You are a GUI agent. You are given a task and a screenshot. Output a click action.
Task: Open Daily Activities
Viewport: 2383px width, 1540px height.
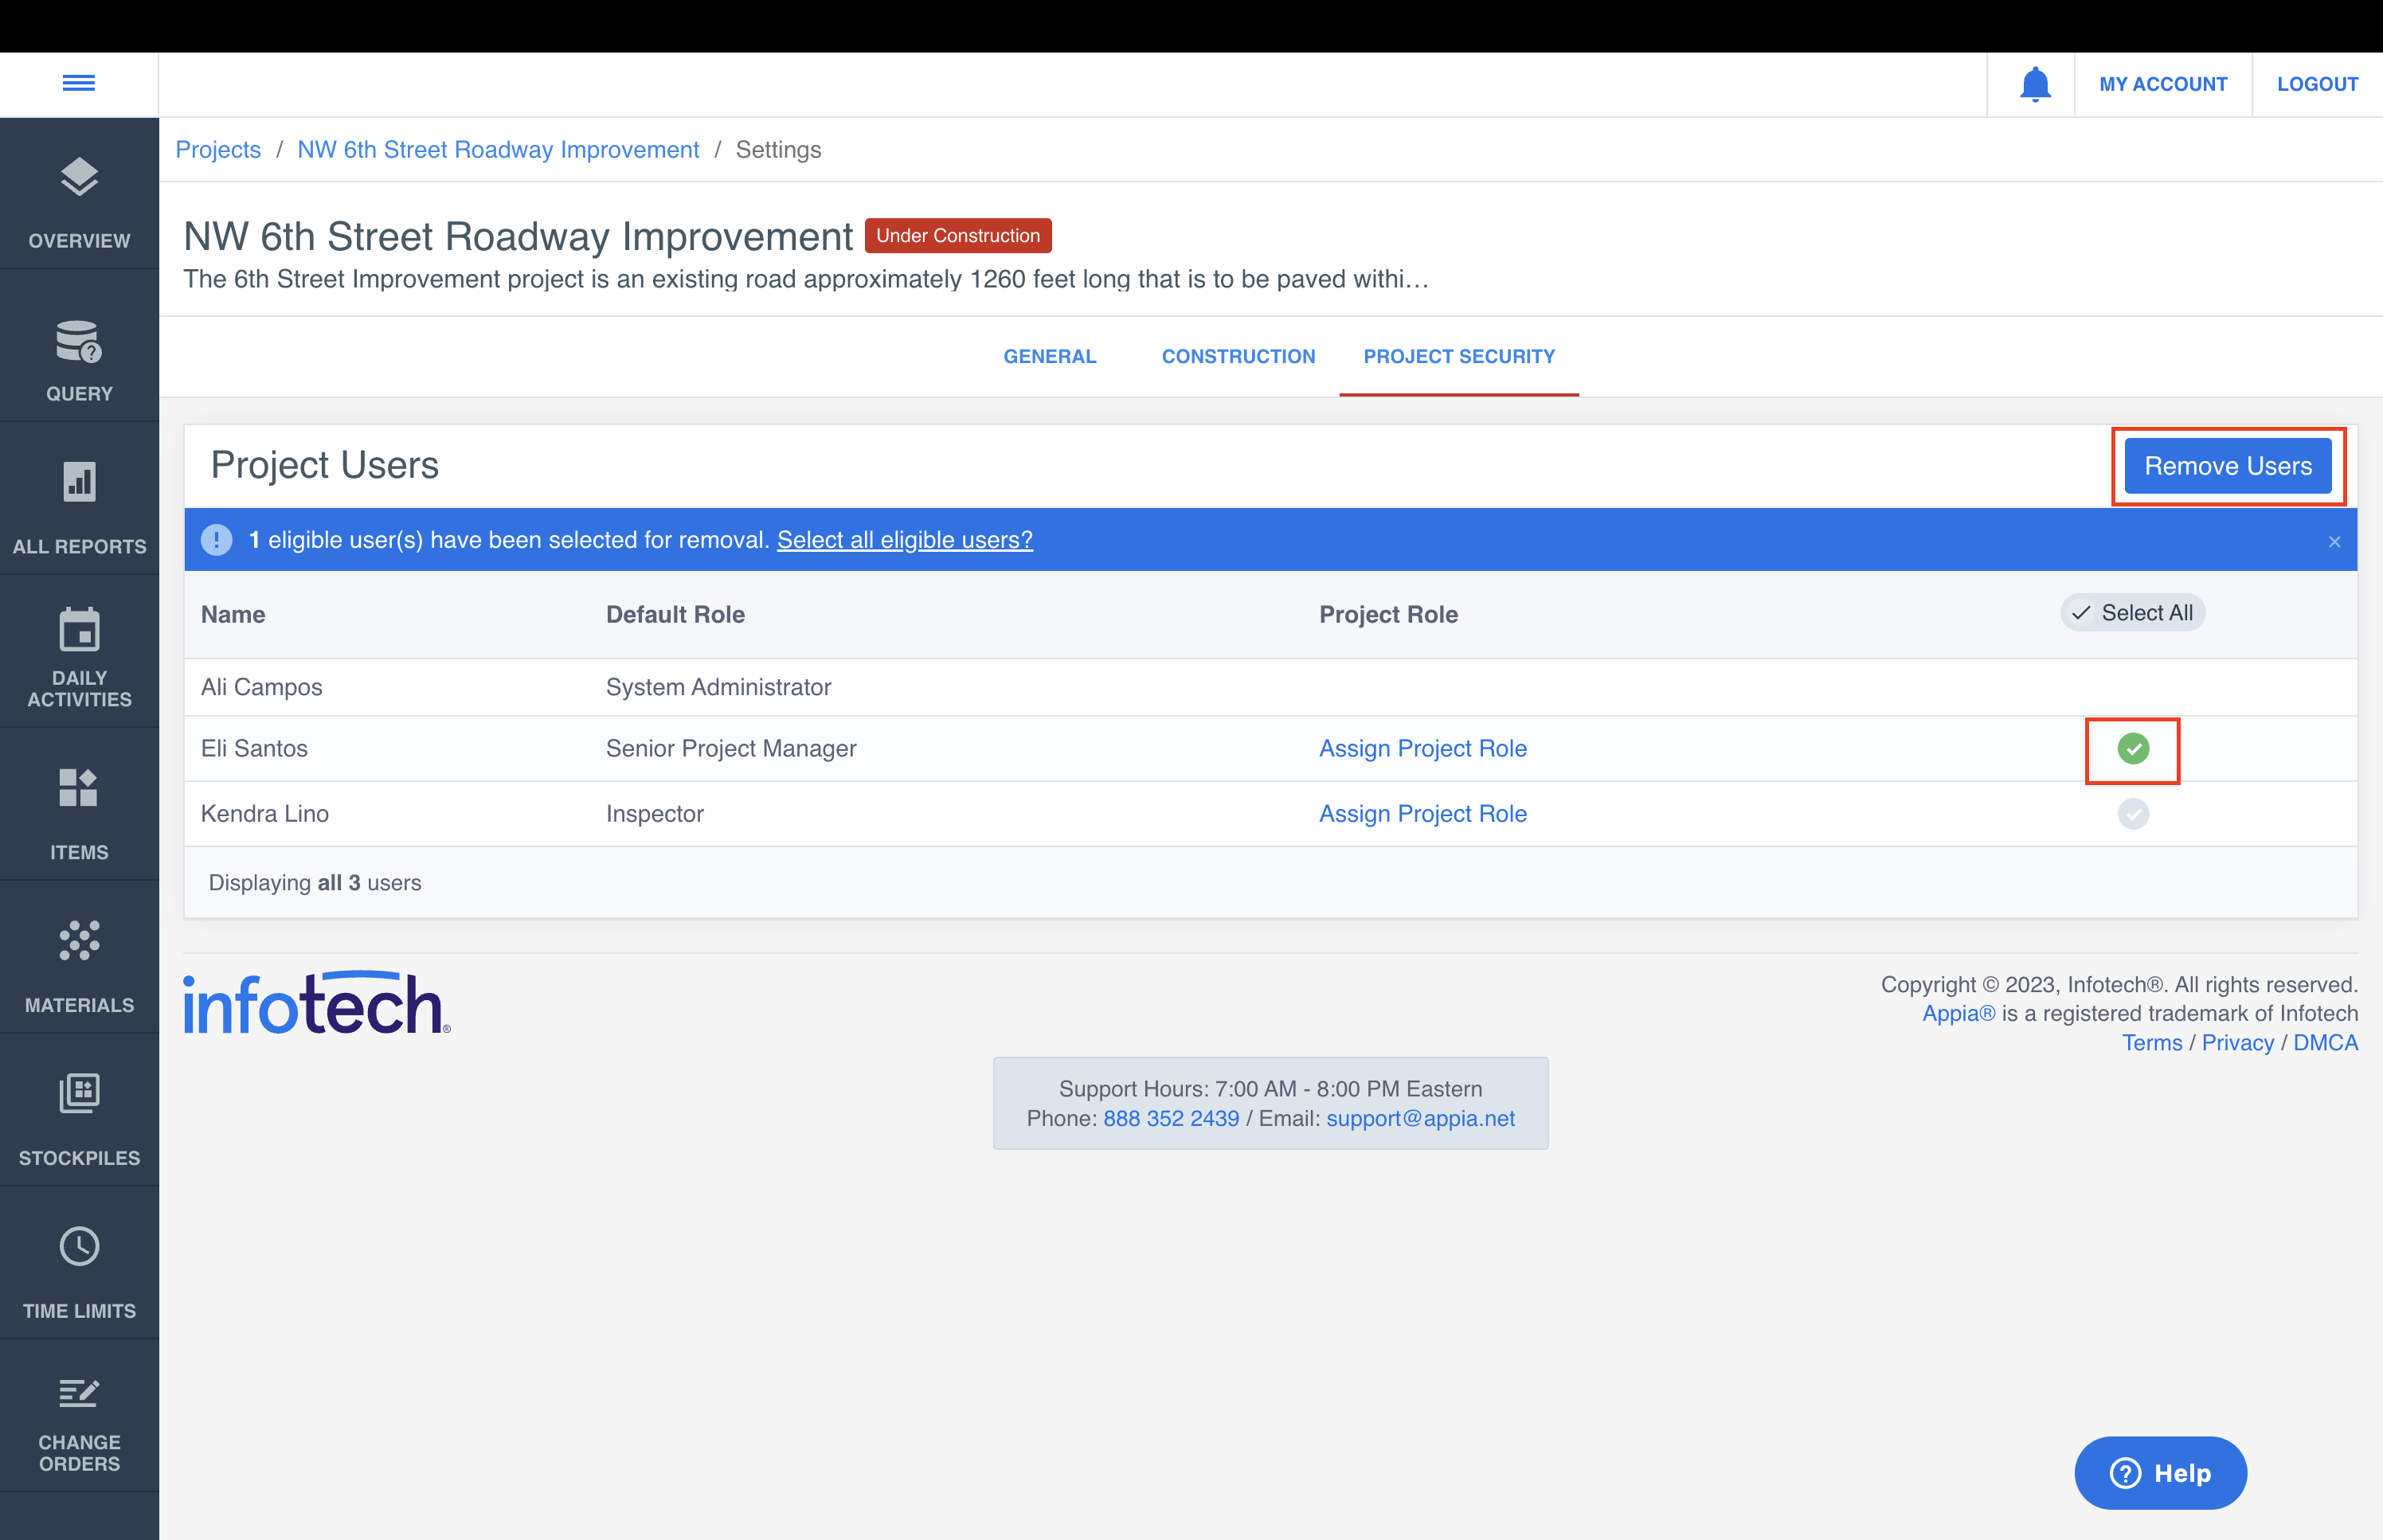tap(79, 655)
